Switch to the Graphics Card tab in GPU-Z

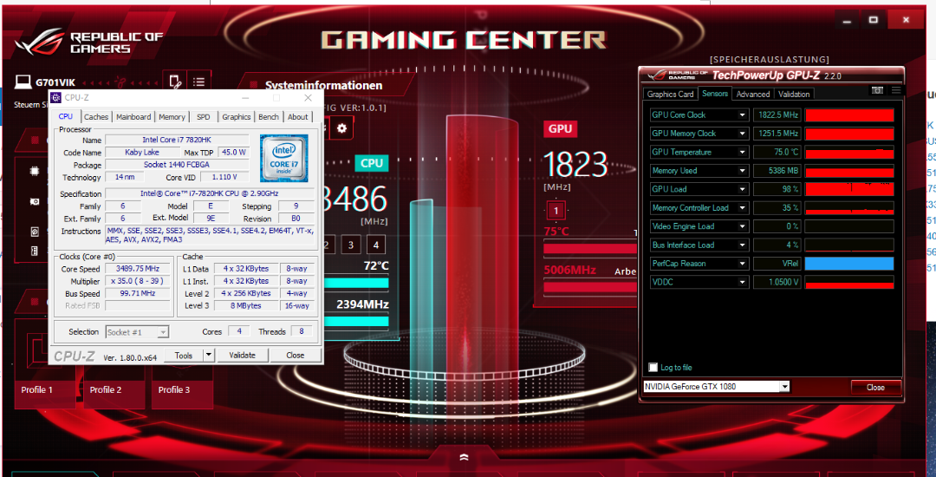670,95
